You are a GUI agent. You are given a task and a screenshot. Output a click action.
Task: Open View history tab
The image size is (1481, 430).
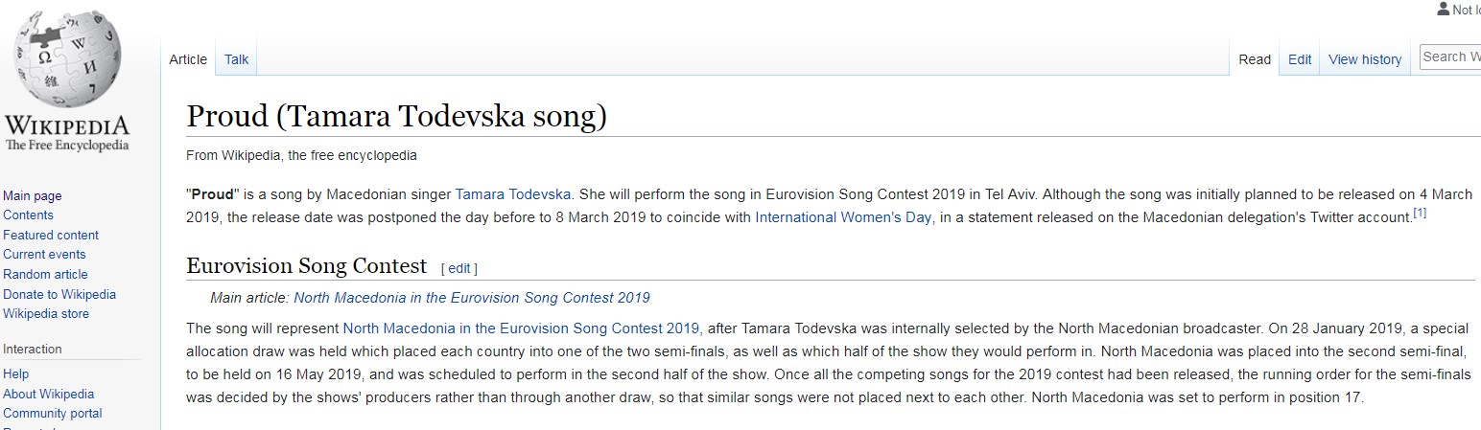(x=1365, y=59)
